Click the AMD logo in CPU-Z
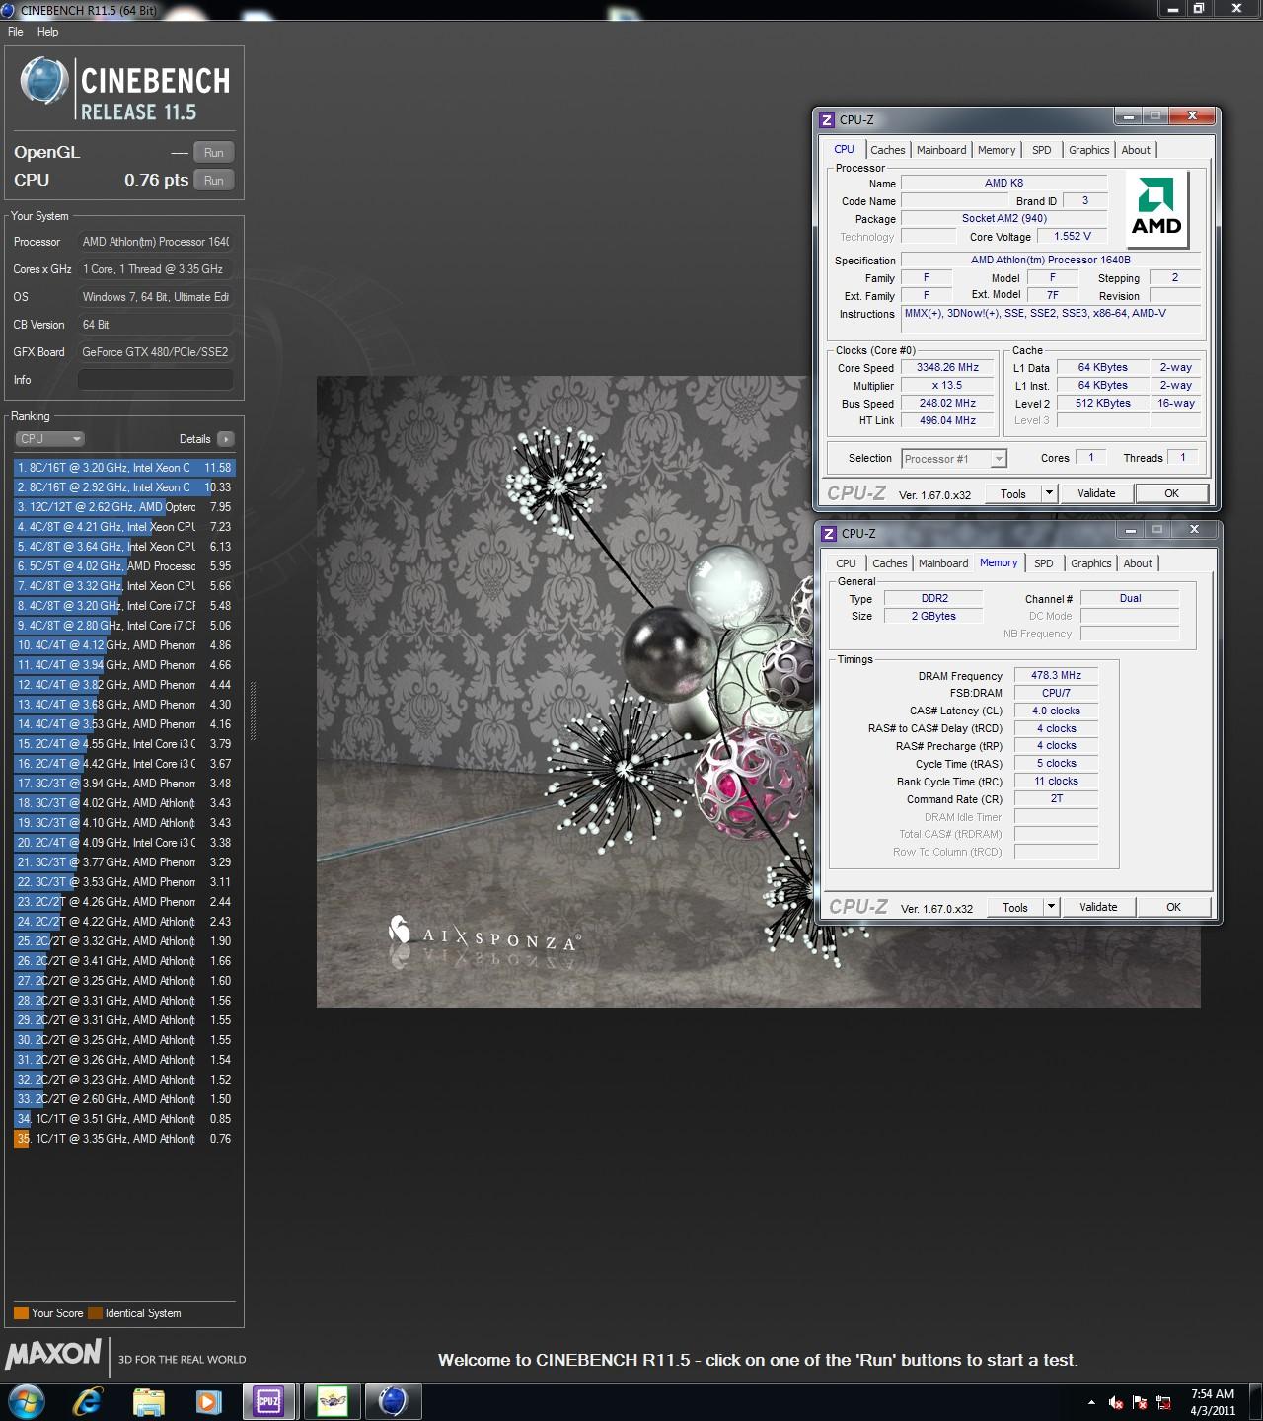1263x1421 pixels. pyautogui.click(x=1156, y=208)
